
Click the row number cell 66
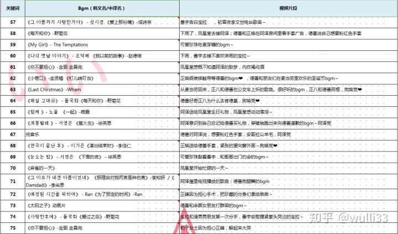13,123
